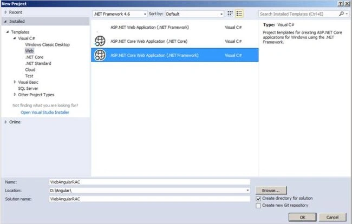
Task: Expand the Online section
Action: click(5, 122)
